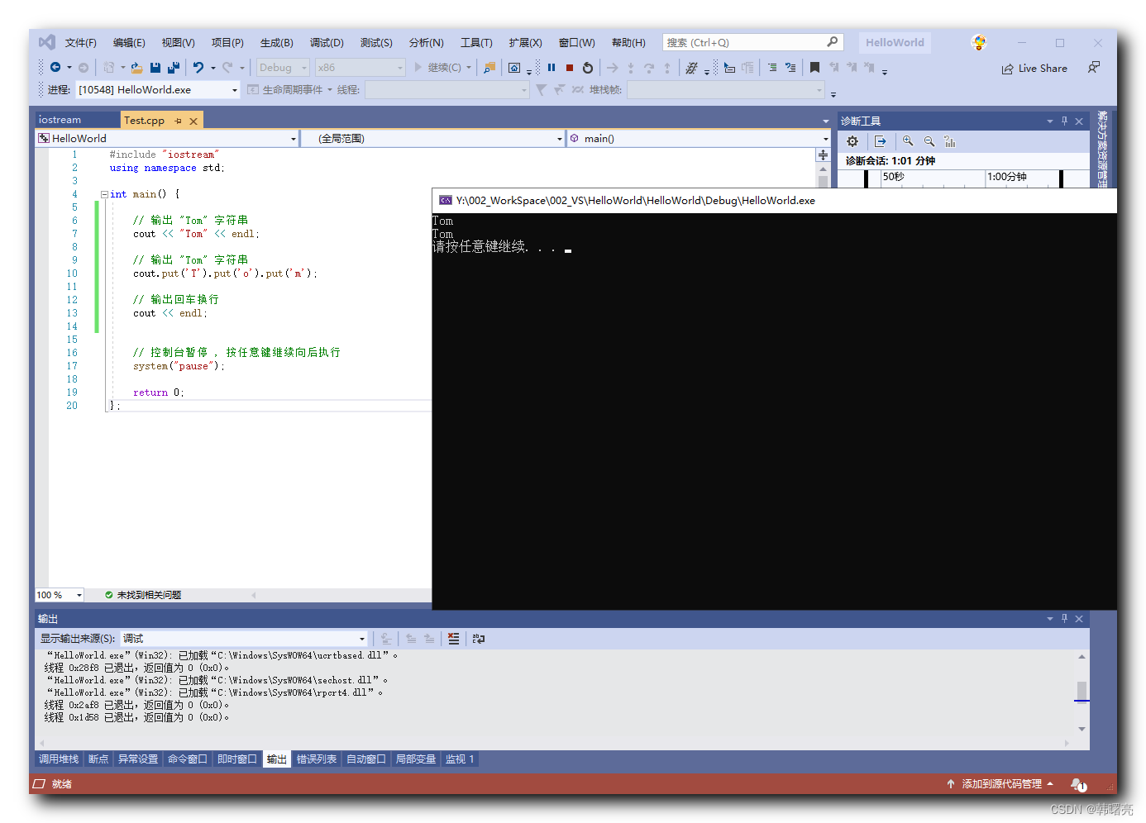Click the 'No issues found' status indicator
1146x823 pixels.
point(143,595)
